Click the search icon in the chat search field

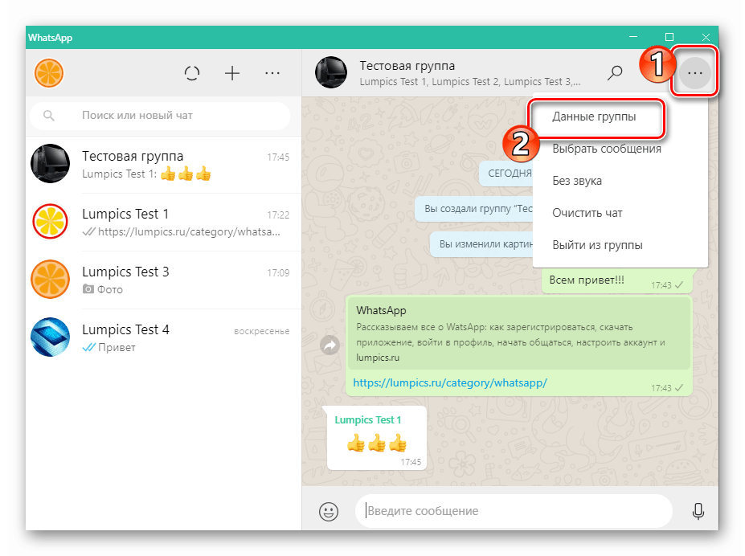[x=48, y=116]
